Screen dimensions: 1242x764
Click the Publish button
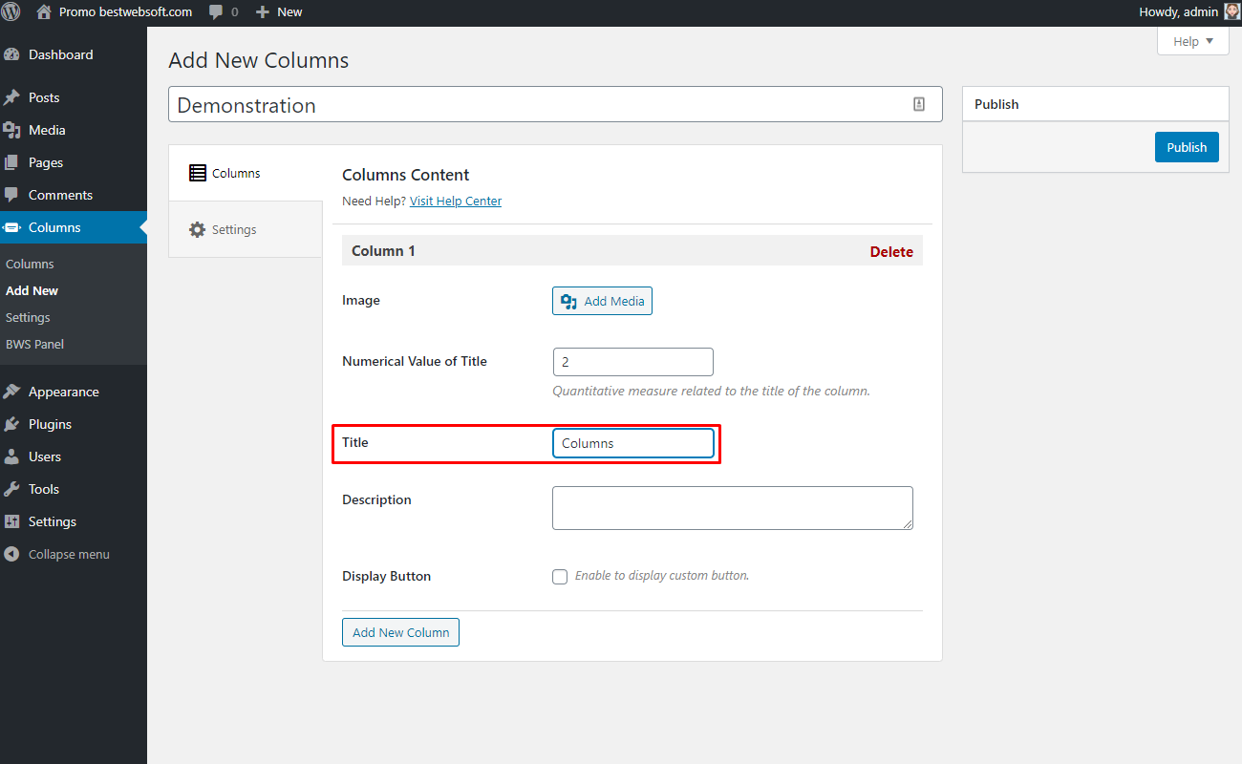pos(1187,147)
